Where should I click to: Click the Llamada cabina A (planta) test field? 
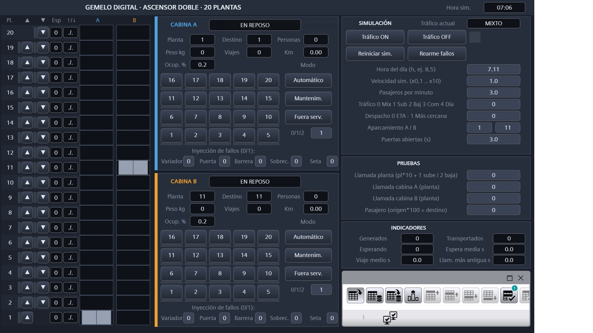(493, 187)
